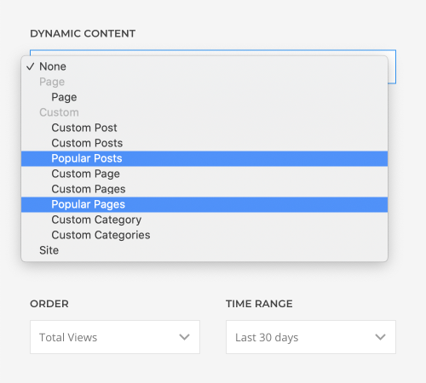Click the chevron in Order field
The image size is (426, 383).
point(184,337)
